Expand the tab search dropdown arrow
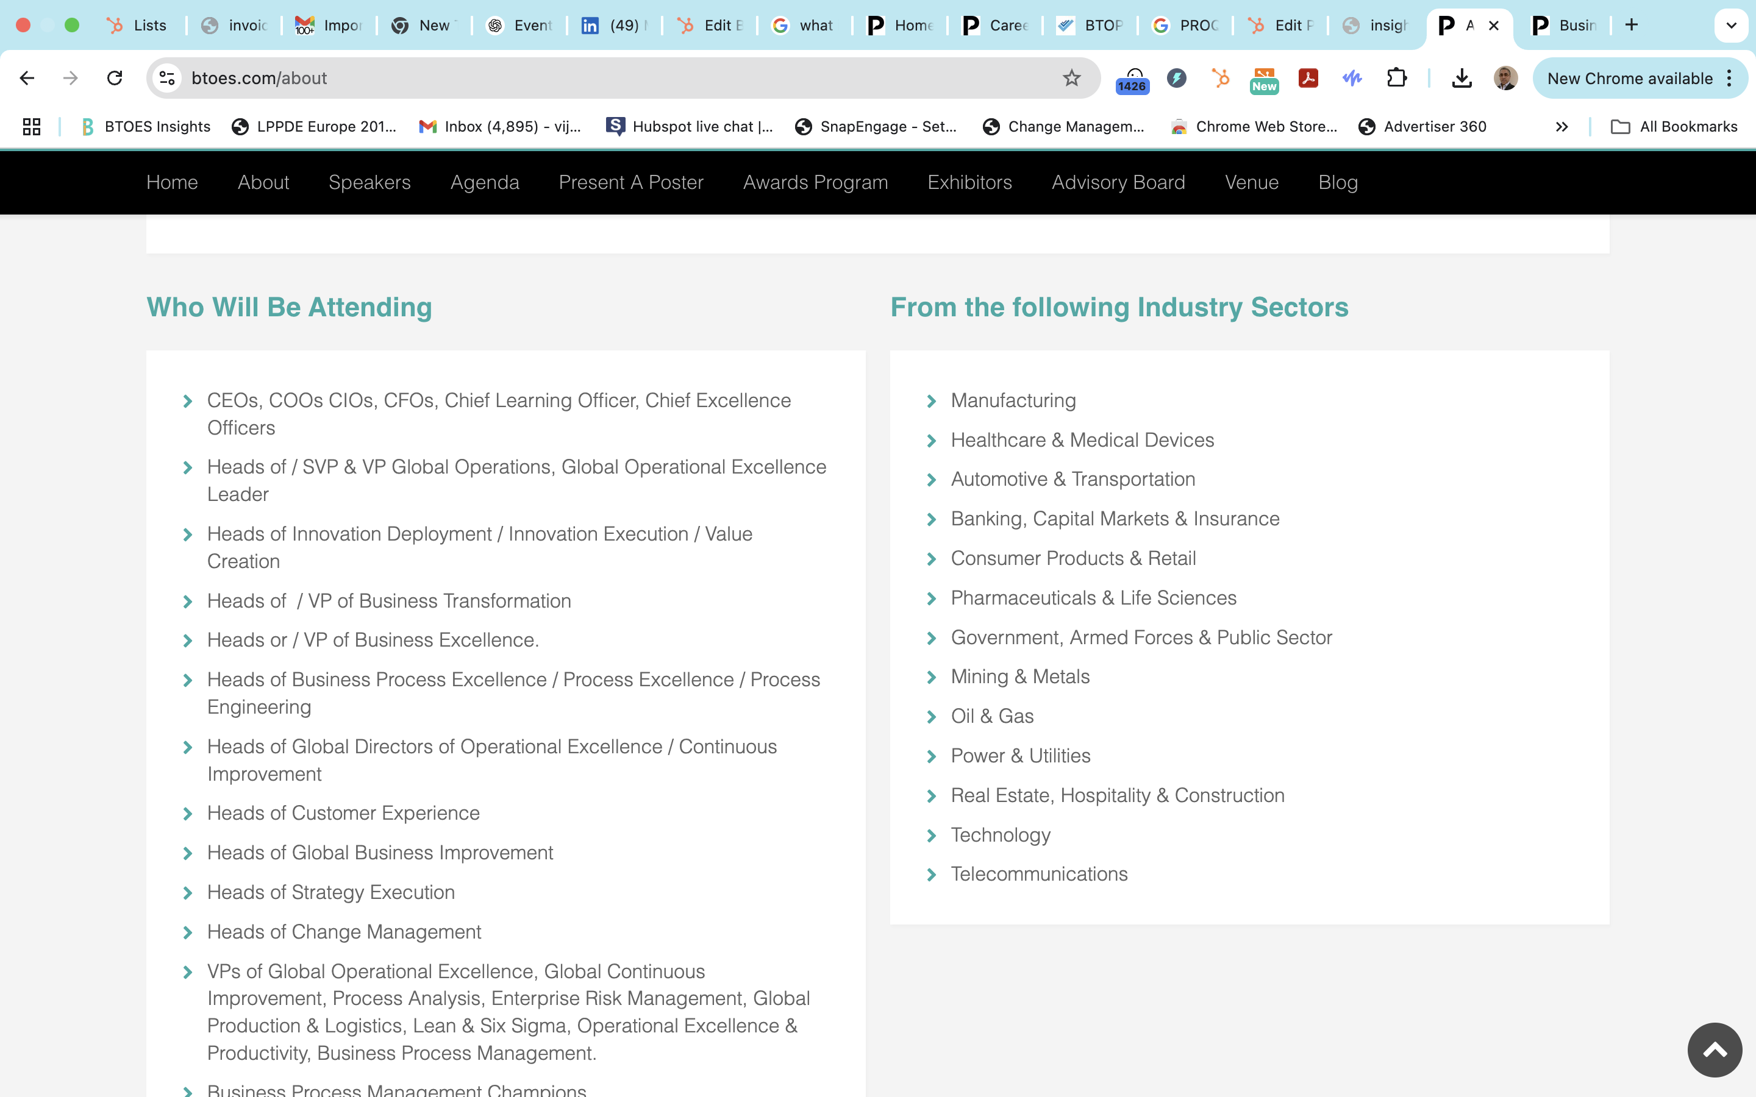This screenshot has height=1097, width=1756. 1730,26
